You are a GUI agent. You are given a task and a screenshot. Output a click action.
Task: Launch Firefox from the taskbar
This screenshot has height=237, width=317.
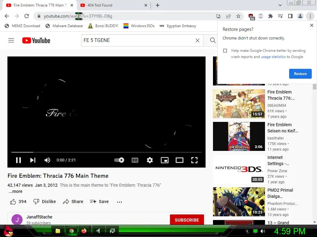pos(84,231)
